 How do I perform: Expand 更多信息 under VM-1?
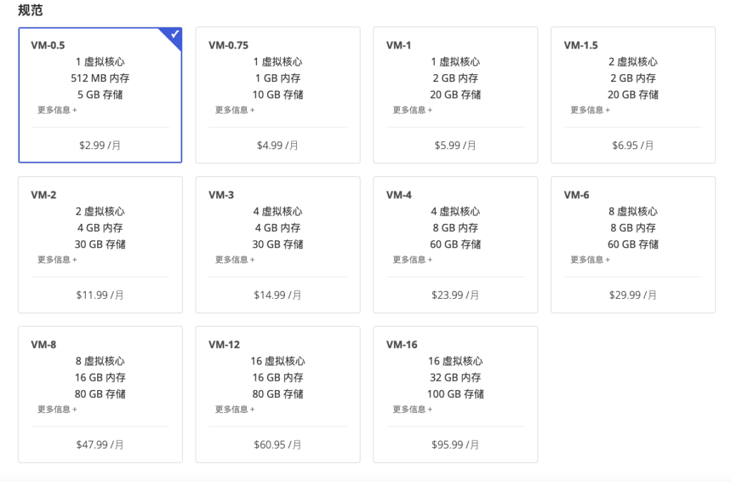(413, 110)
